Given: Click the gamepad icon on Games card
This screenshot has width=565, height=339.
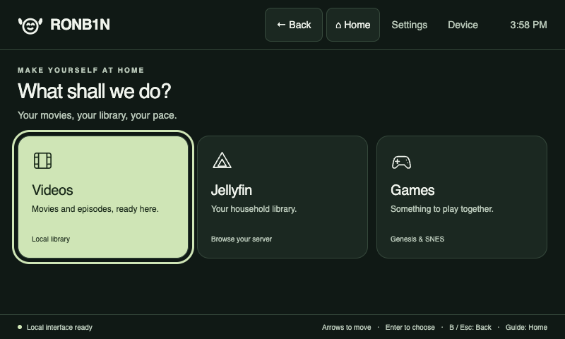Looking at the screenshot, I should point(401,162).
